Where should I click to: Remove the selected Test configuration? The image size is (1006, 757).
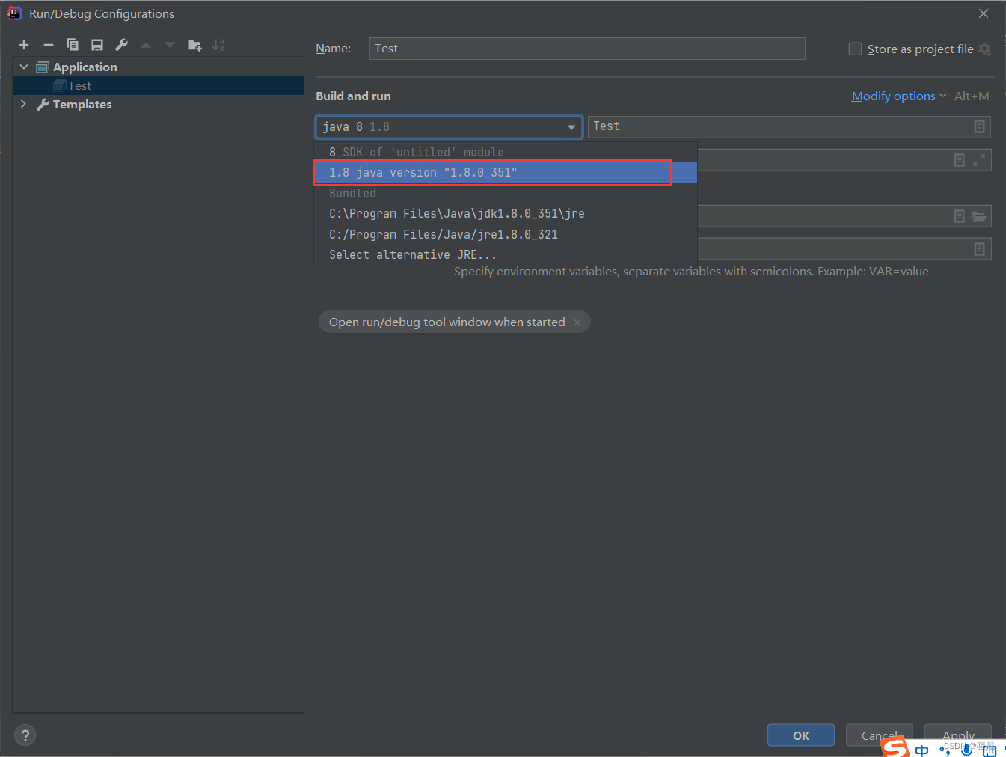pos(48,44)
